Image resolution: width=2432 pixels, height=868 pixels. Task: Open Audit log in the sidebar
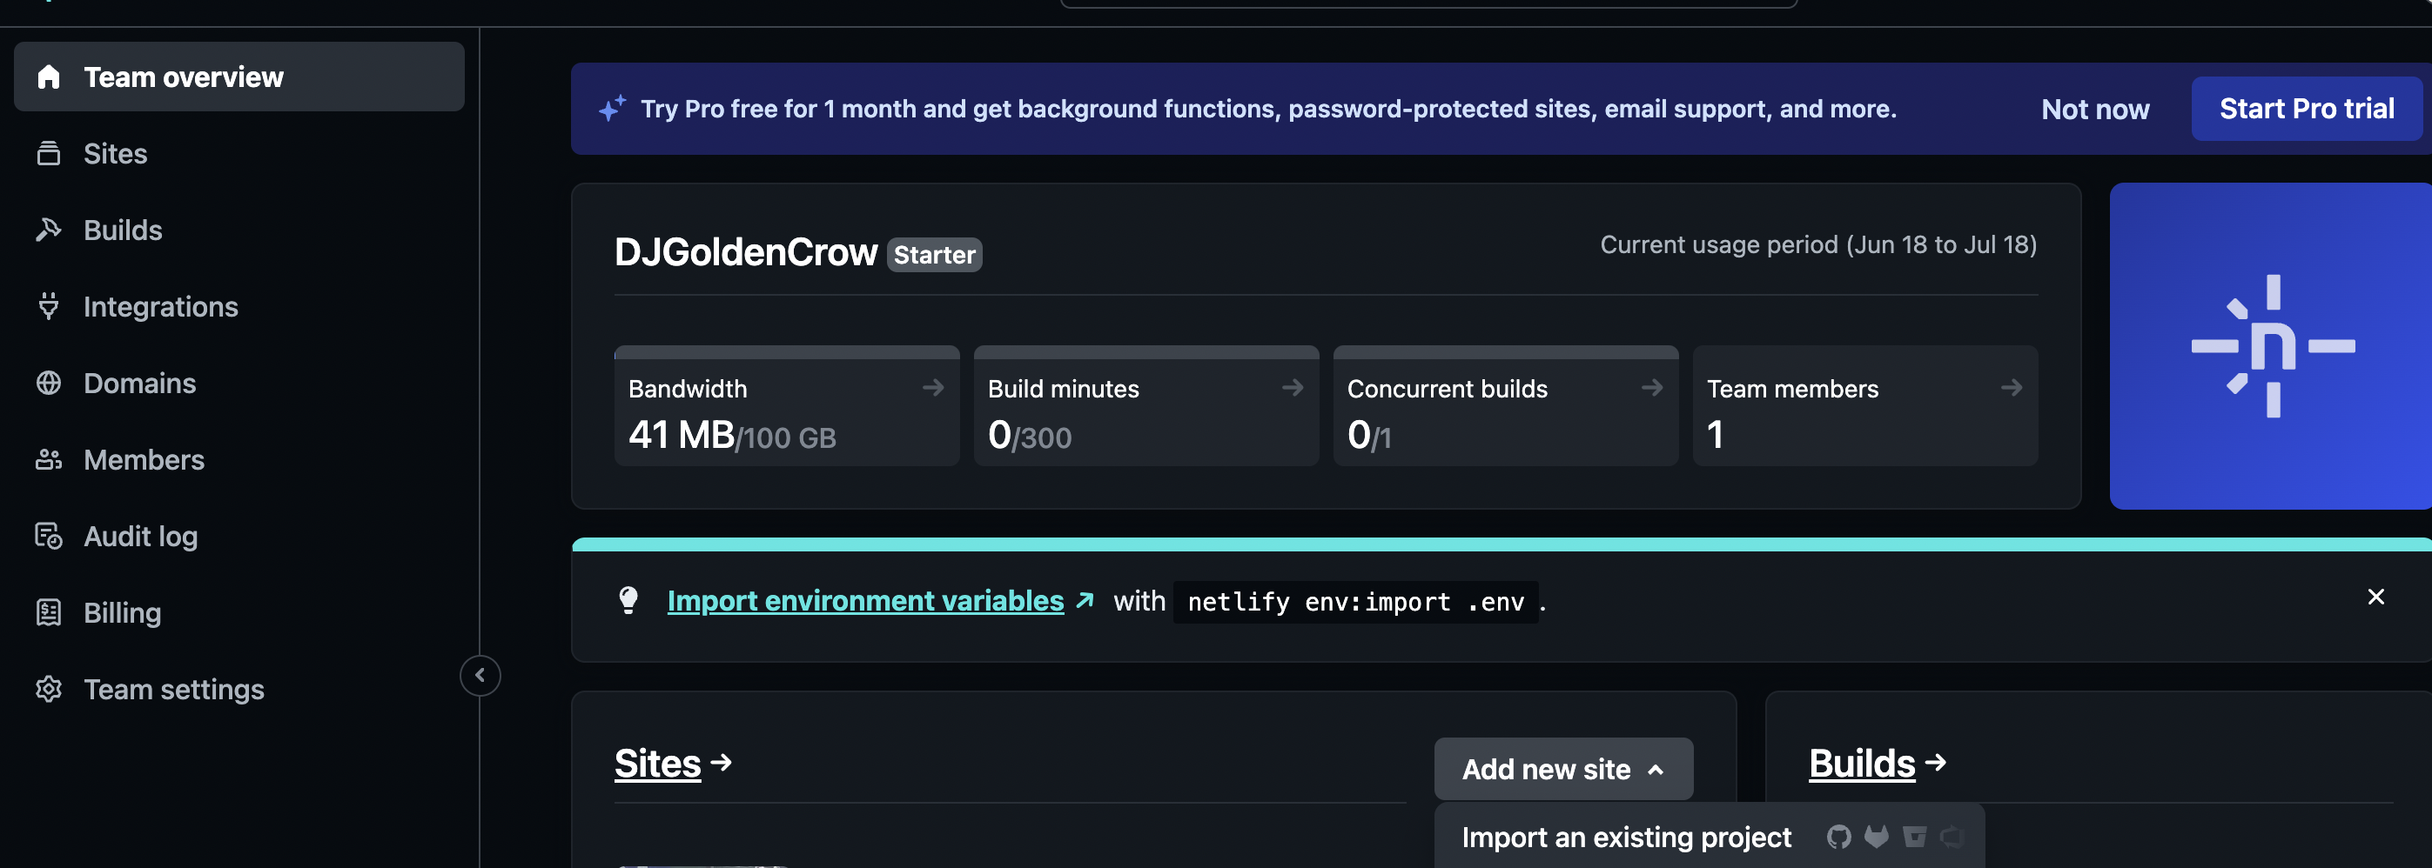click(238, 535)
